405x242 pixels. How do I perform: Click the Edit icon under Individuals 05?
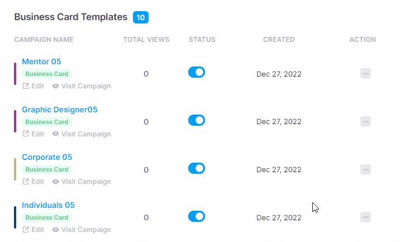coord(26,230)
